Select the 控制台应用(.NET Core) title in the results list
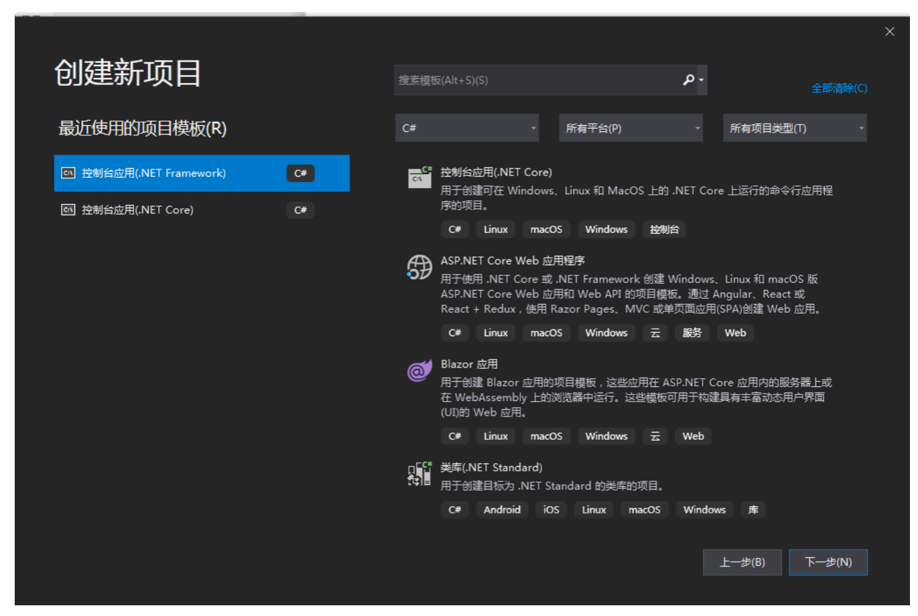This screenshot has width=918, height=616. pyautogui.click(x=497, y=172)
